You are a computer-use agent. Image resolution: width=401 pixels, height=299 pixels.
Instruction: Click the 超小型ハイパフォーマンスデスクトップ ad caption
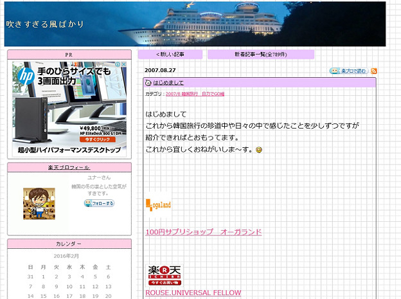(x=69, y=150)
